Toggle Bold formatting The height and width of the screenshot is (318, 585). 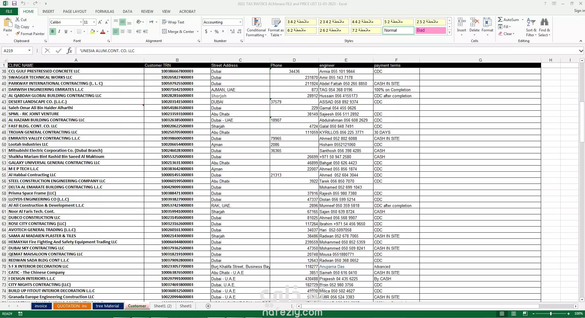click(53, 31)
